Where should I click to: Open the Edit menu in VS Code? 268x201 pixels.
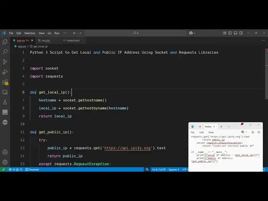[18, 33]
